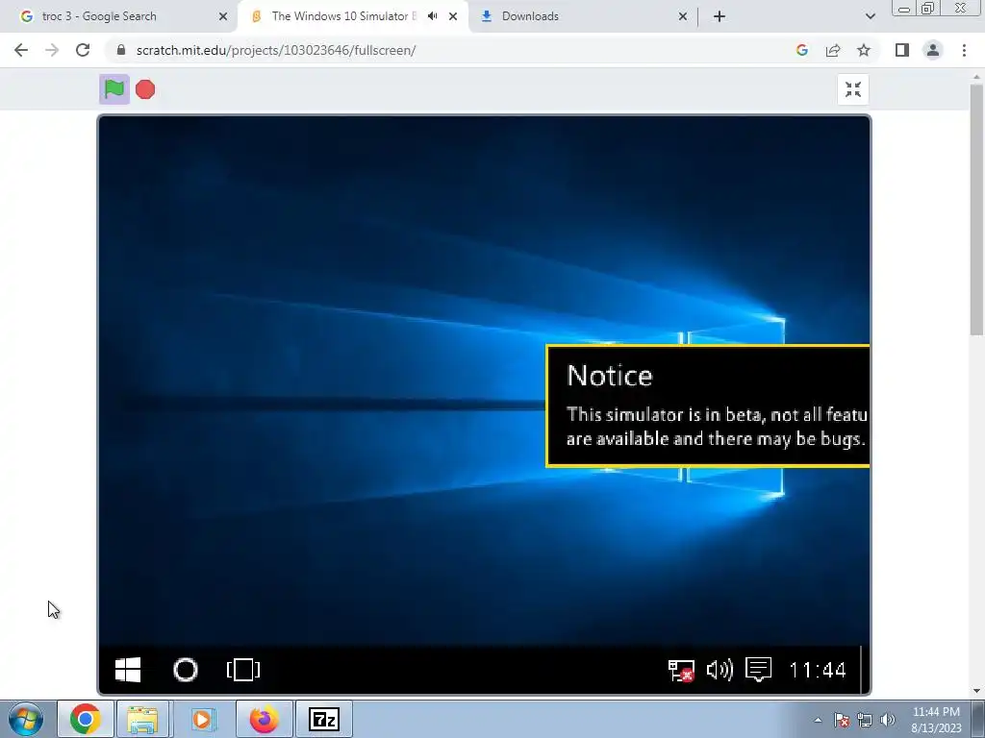Click the Notice notification popup
Screen dimensions: 985x738
click(708, 406)
